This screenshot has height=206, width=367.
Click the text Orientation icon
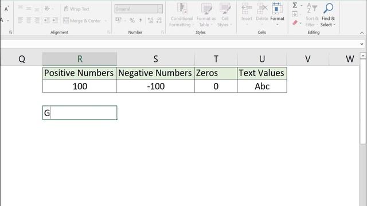coord(47,9)
